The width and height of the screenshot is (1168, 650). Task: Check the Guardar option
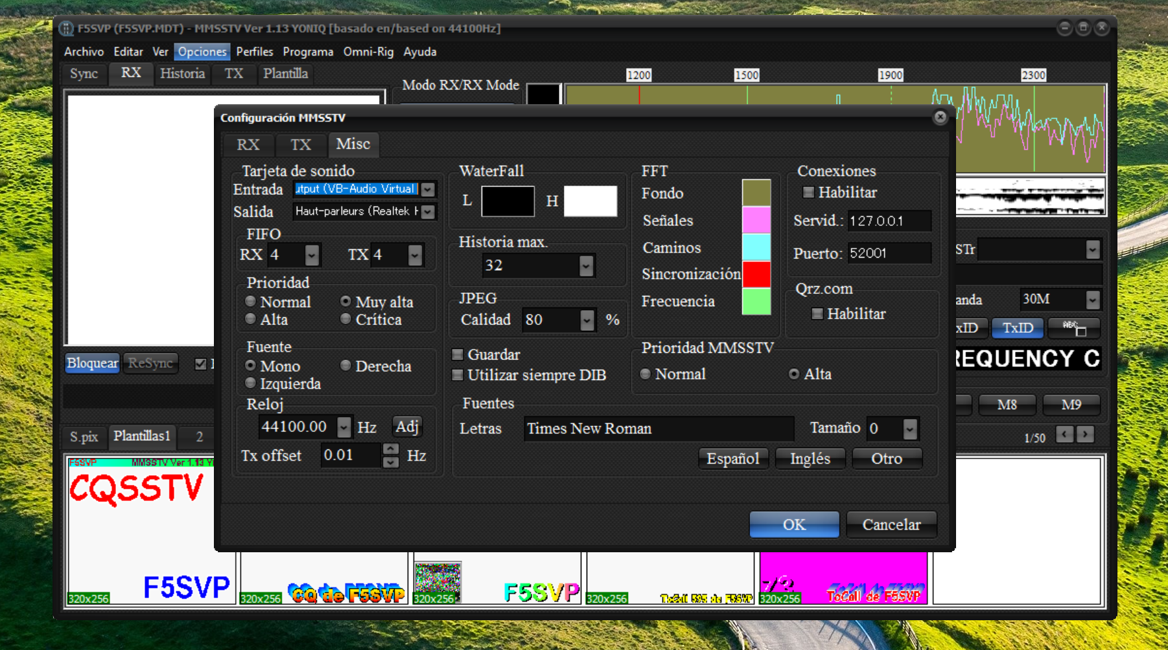coord(458,355)
